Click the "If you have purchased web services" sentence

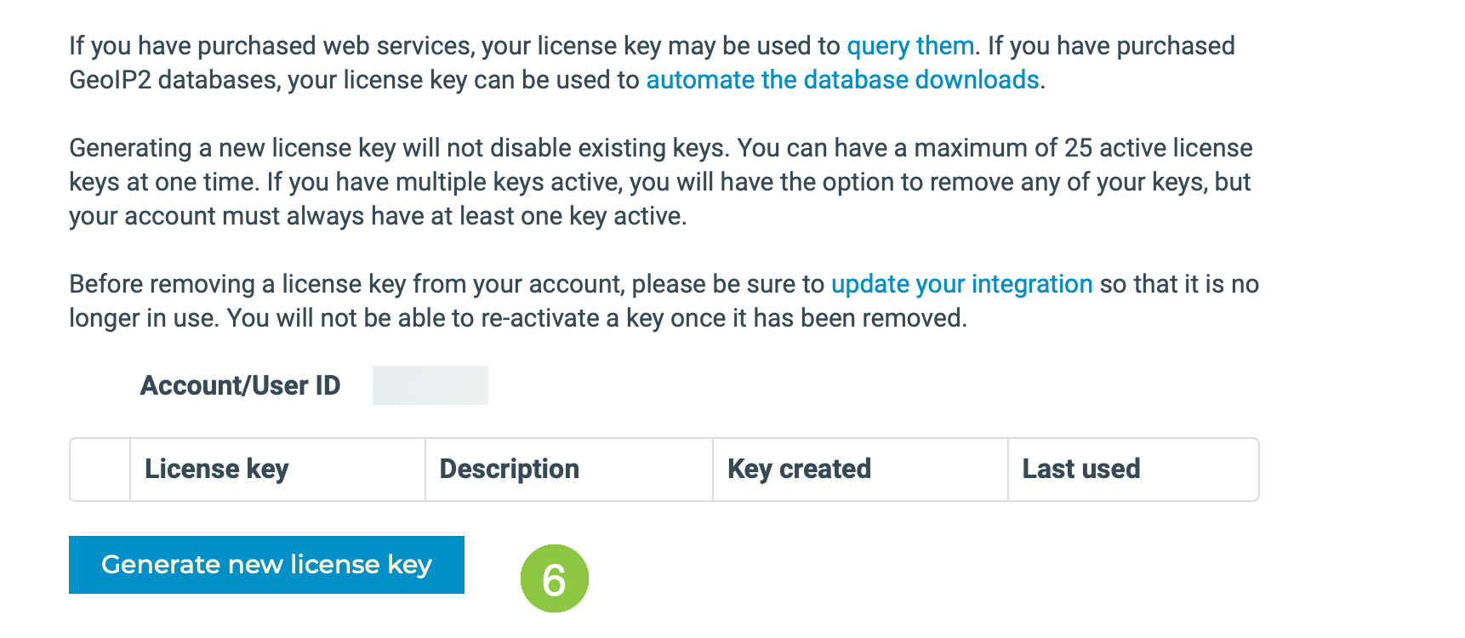524,46
